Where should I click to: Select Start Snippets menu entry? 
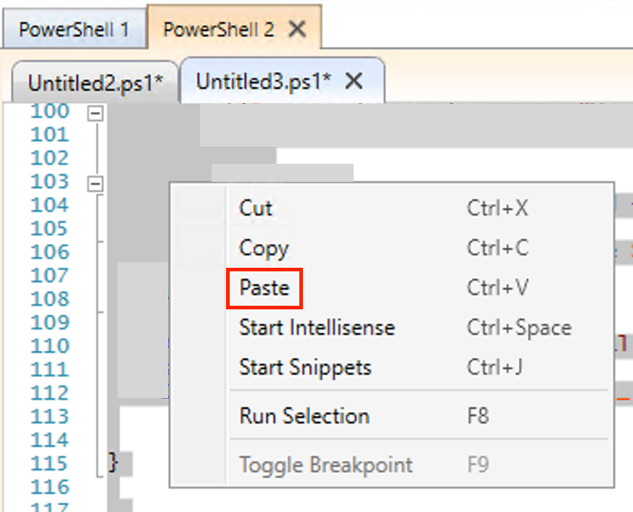[x=305, y=367]
